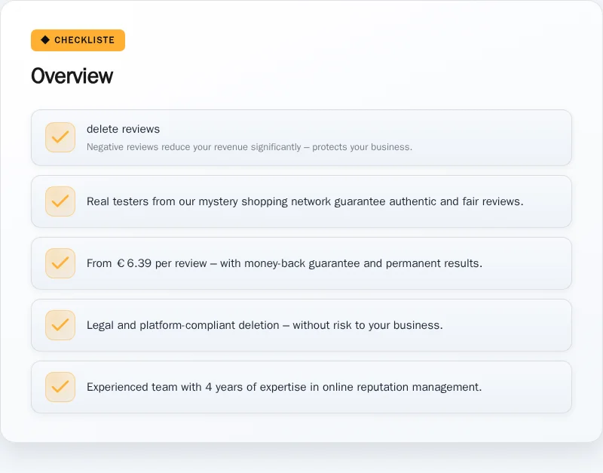This screenshot has height=473, width=603.
Task: Click the black diamond icon in Checkliste badge
Action: 45,40
